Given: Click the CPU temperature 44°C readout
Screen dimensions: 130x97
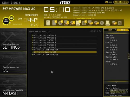Looking at the screenshot, I should click(32, 20).
